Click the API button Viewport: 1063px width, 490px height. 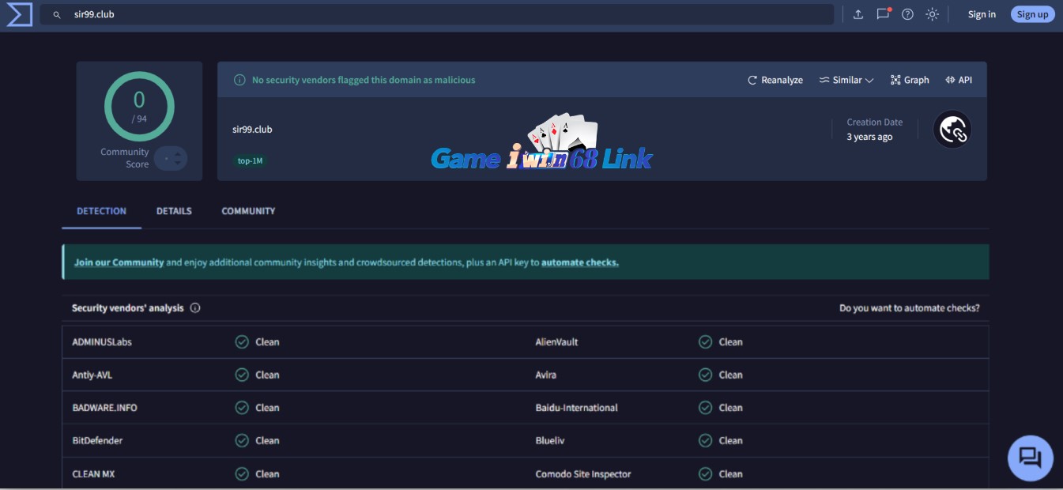click(959, 80)
